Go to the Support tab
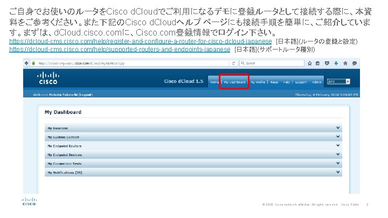Viewport: 388px width, 218px height. 301,82
